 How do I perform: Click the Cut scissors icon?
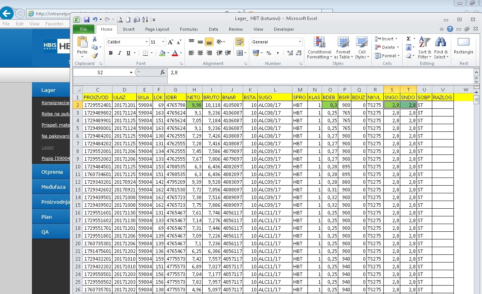pyautogui.click(x=95, y=39)
